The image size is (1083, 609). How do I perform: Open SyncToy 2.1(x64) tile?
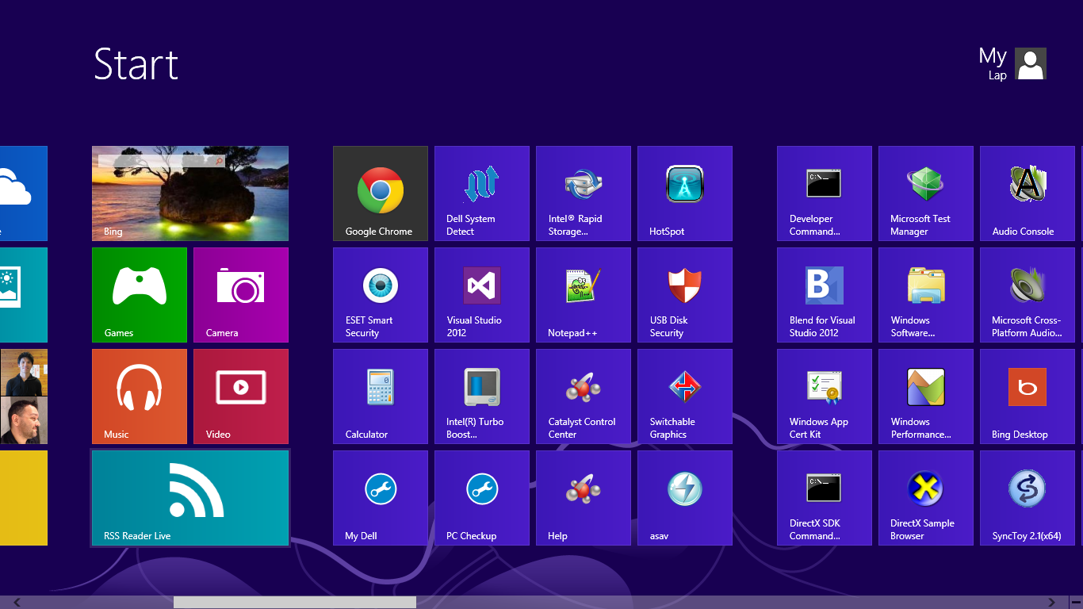tap(1028, 498)
